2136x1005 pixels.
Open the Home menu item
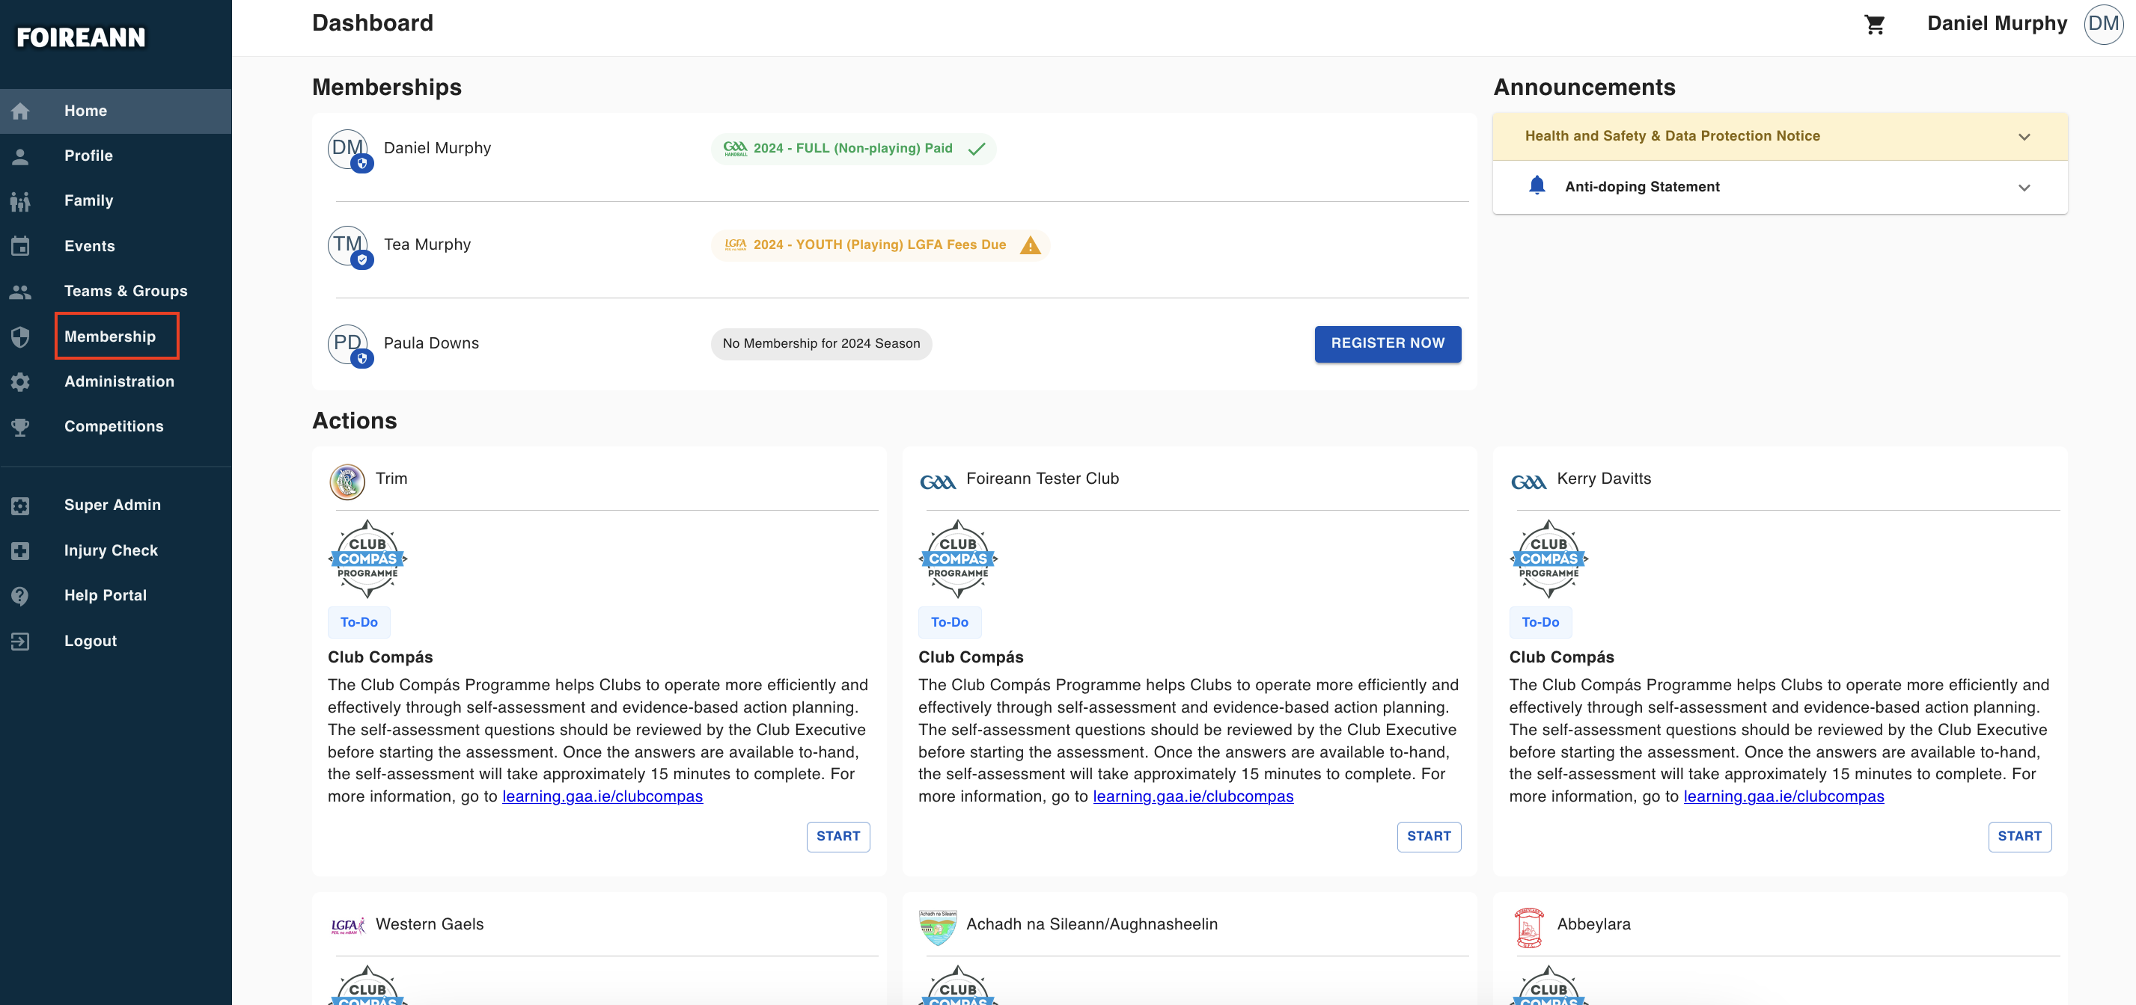[116, 111]
